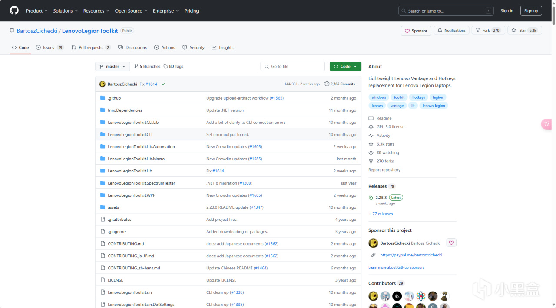Click the hotkeys topic tag
The height and width of the screenshot is (308, 556).
(x=419, y=97)
